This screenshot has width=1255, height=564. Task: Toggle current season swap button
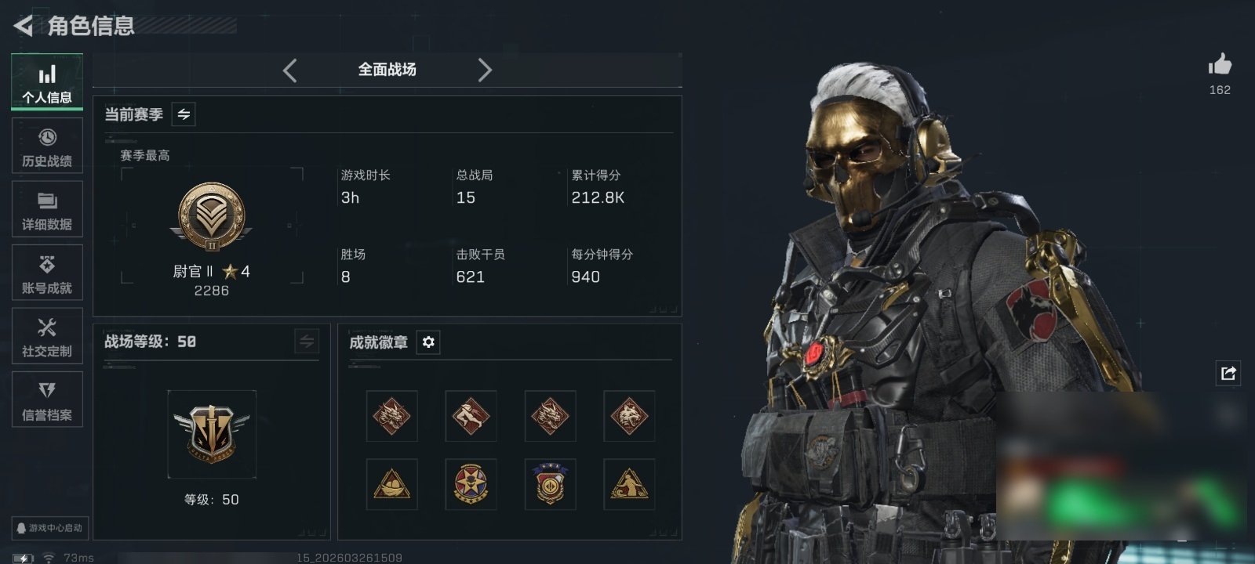184,114
